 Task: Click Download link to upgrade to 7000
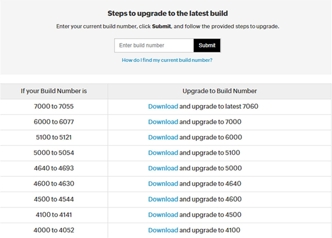(x=163, y=122)
